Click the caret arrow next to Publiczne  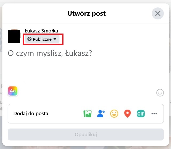55,39
